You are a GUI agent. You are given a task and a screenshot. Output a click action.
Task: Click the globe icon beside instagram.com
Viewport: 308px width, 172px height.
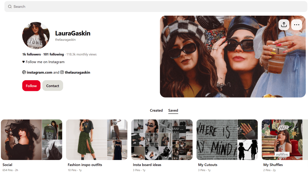pos(24,72)
